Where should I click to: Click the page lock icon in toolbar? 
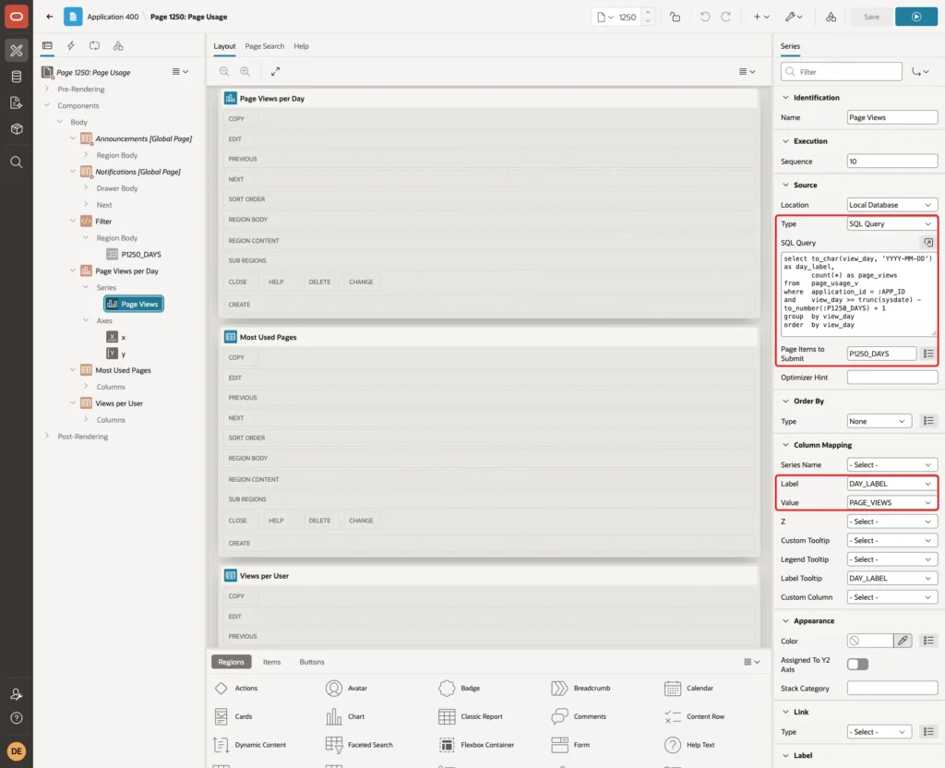(x=675, y=17)
